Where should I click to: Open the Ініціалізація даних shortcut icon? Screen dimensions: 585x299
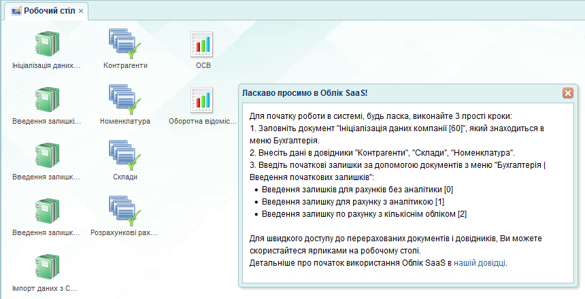[x=47, y=44]
